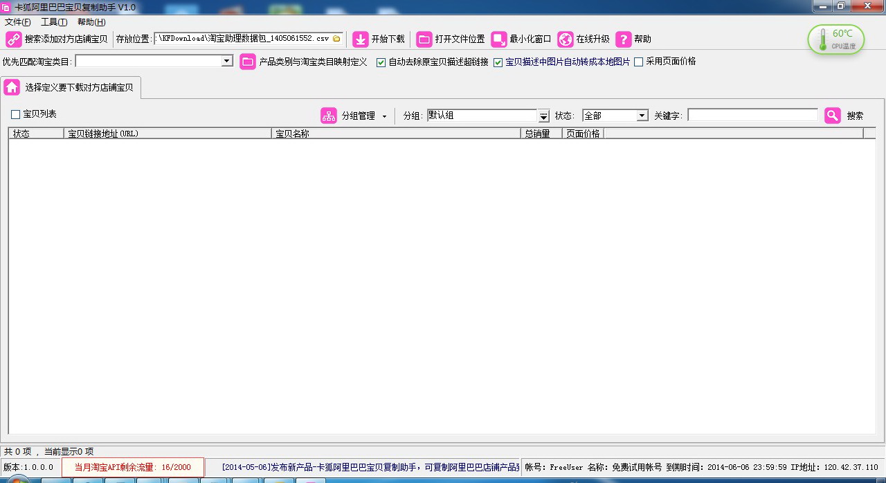Click the 宝贝名称 column header

(396, 134)
